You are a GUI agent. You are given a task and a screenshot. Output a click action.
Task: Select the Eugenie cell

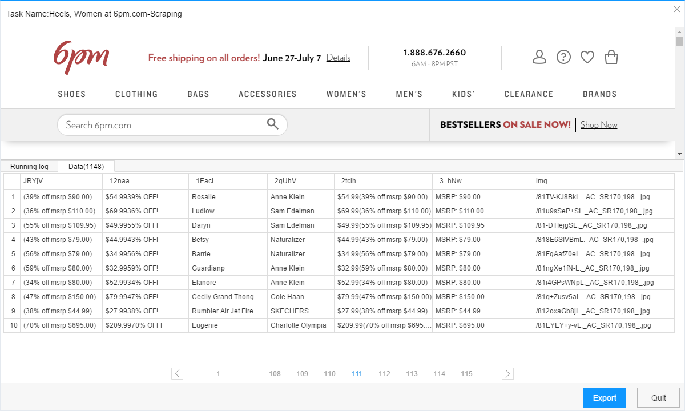(228, 325)
